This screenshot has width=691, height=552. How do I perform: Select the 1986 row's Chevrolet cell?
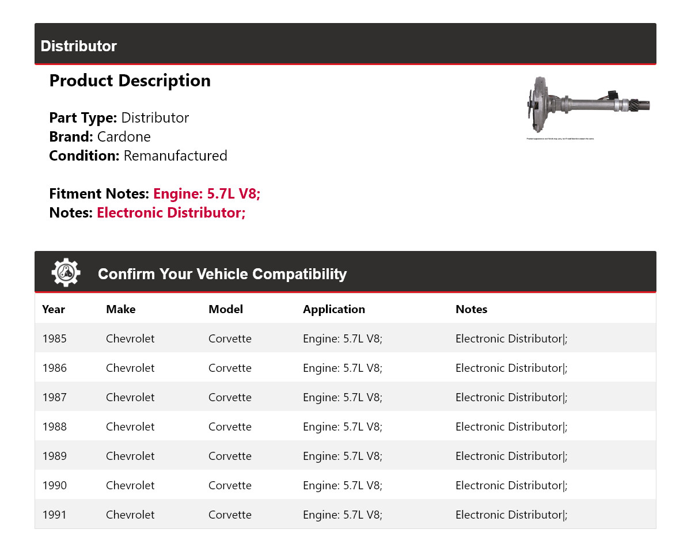click(130, 368)
